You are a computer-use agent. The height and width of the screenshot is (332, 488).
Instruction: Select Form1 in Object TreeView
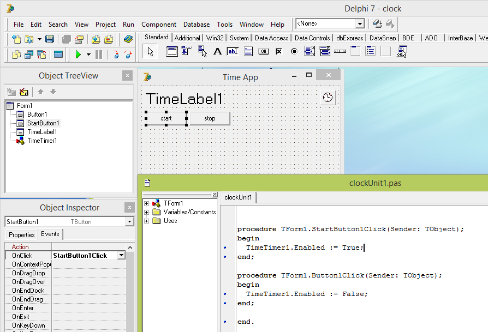[24, 106]
